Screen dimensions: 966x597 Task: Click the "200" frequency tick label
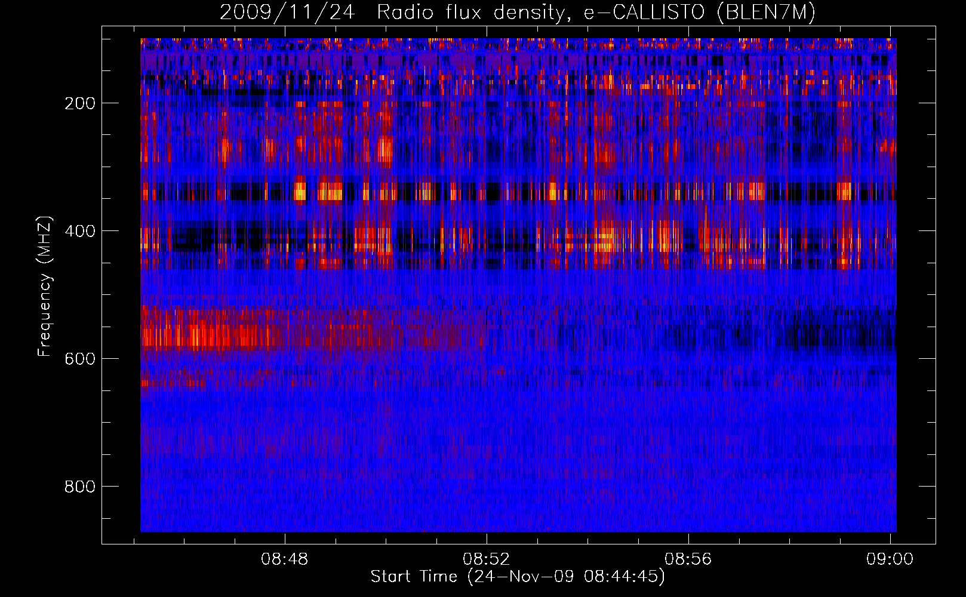pos(80,103)
